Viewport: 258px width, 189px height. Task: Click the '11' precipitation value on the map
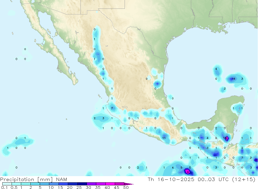tap(164, 138)
